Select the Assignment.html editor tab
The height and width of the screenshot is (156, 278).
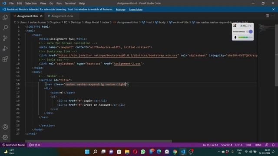[28, 16]
